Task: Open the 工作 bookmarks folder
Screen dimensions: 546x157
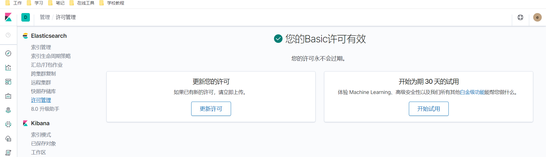Action: click(14, 3)
